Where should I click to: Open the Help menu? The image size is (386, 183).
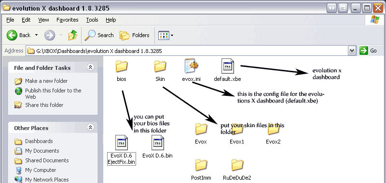click(111, 20)
